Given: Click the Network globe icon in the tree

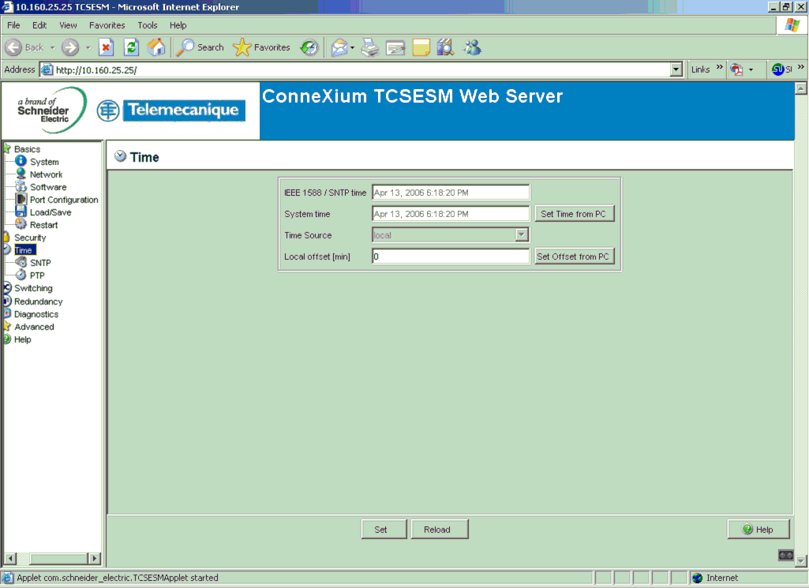Looking at the screenshot, I should [x=21, y=174].
